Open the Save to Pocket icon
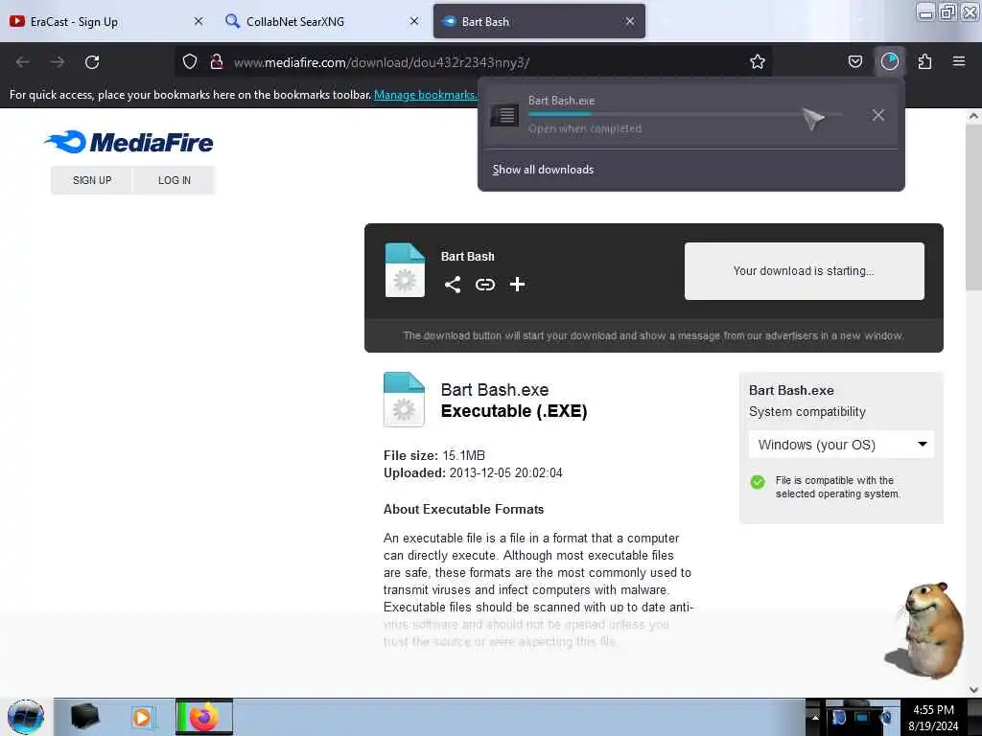 pyautogui.click(x=854, y=61)
